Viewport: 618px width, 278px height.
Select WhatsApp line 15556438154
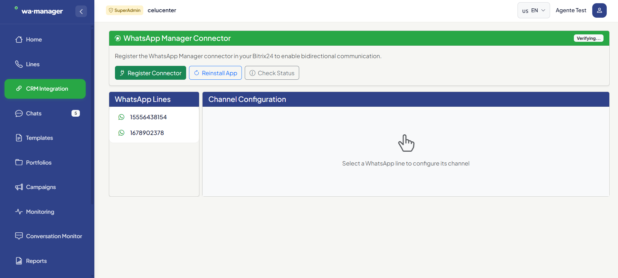(x=154, y=117)
